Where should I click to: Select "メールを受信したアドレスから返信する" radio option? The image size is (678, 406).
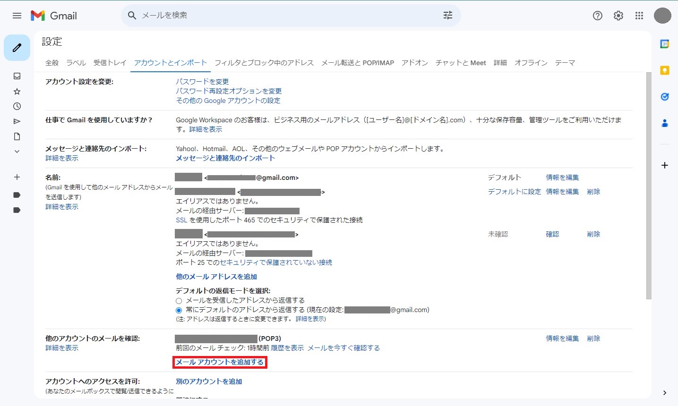coord(179,301)
